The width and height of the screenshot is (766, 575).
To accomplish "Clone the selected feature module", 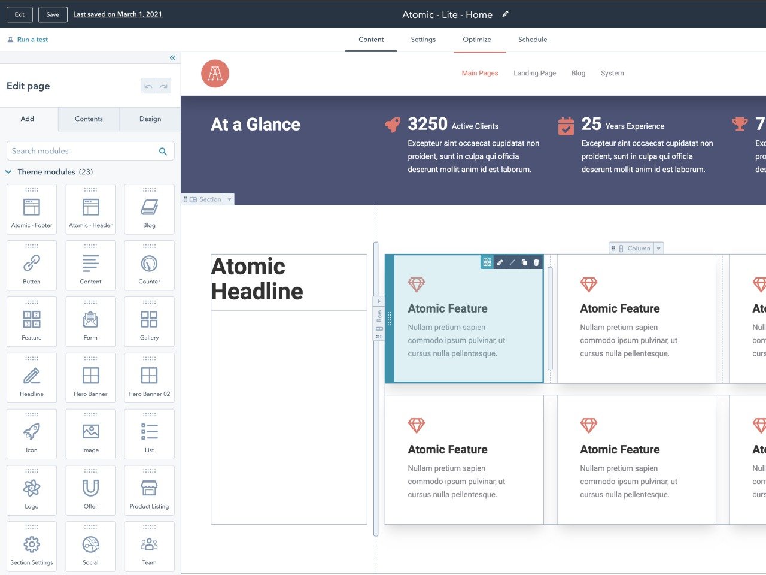I will click(524, 262).
